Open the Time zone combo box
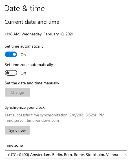This screenshot has height=162, width=128. tap(66, 155)
